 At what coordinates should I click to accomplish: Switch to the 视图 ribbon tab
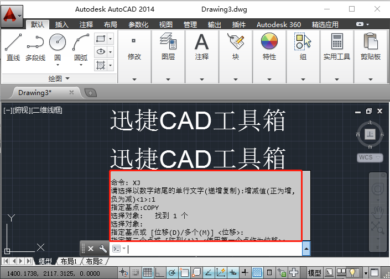pos(166,25)
